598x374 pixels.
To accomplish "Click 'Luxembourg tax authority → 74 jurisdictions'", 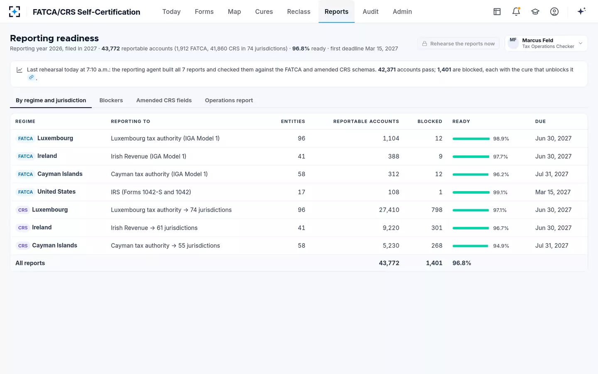I will coord(171,210).
